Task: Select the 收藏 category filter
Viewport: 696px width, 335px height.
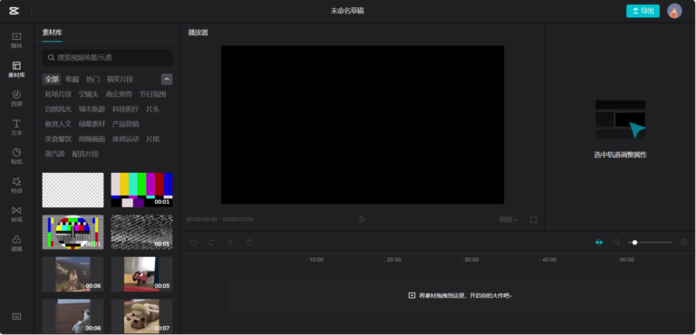Action: [x=72, y=80]
